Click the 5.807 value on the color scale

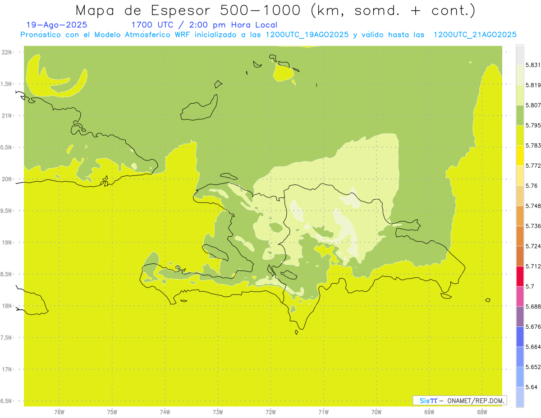[533, 105]
